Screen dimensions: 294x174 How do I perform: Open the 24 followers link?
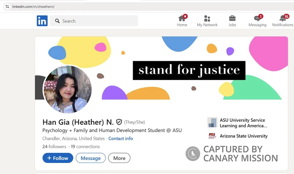[x=54, y=146]
